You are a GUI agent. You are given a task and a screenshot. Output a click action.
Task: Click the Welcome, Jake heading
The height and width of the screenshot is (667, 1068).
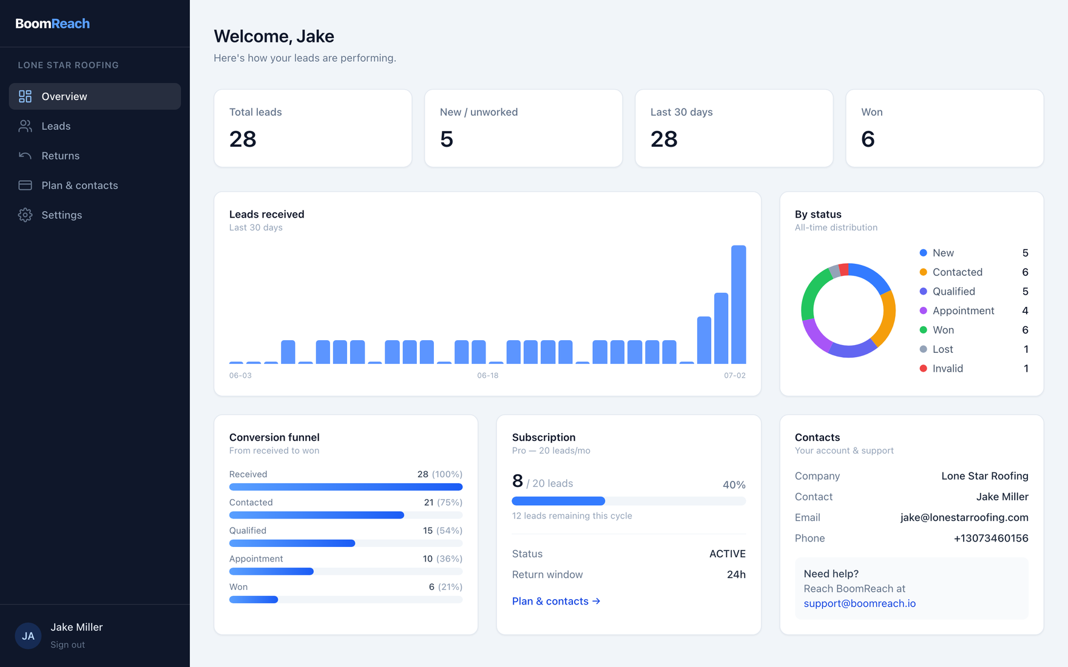[274, 36]
